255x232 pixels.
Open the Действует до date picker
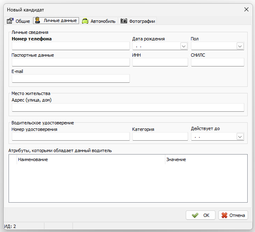point(240,137)
